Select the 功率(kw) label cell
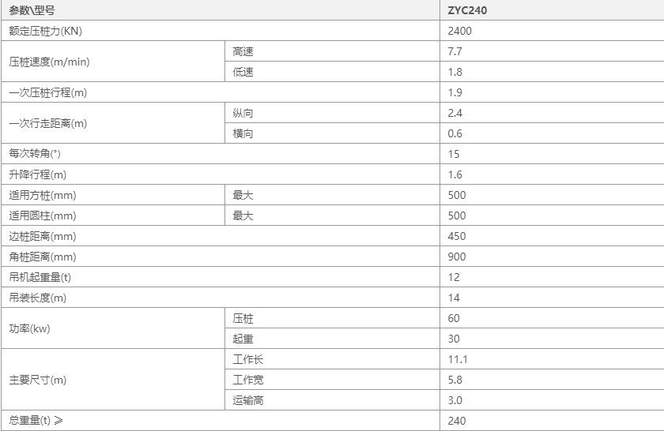This screenshot has height=431, width=664. tap(113, 328)
